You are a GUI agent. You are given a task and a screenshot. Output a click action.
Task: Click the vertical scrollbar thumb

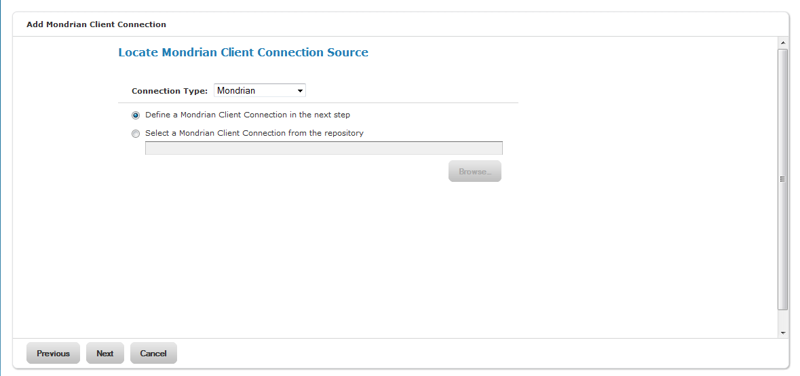(783, 179)
